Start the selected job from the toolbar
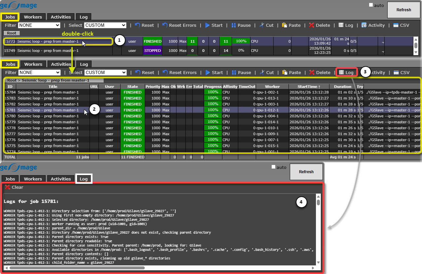 point(214,25)
